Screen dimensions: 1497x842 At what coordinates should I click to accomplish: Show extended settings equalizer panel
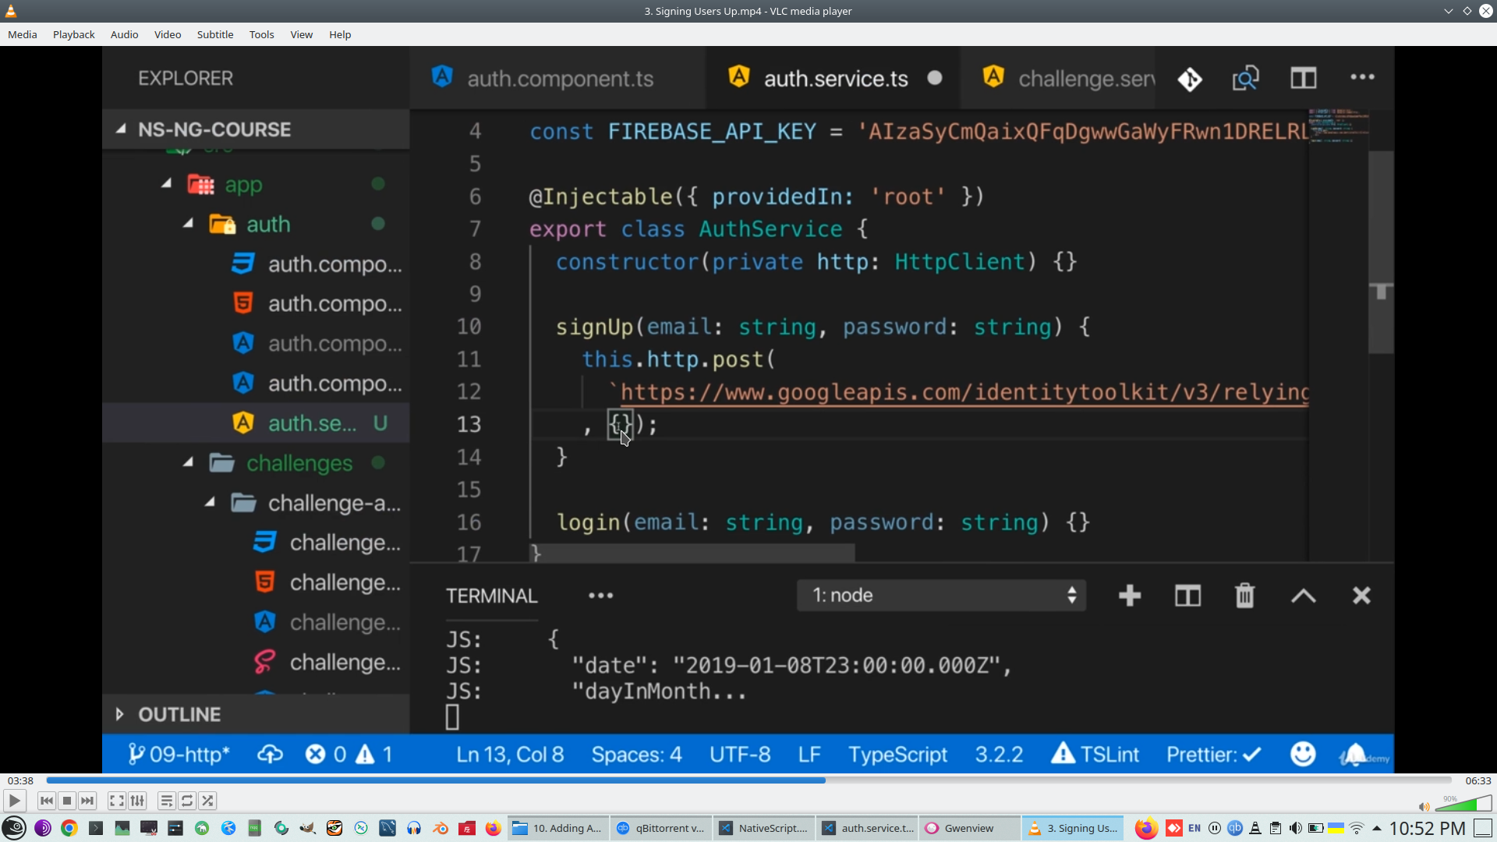(137, 801)
